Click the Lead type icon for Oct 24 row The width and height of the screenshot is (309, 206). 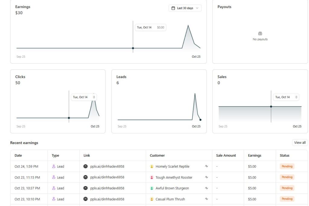click(54, 166)
